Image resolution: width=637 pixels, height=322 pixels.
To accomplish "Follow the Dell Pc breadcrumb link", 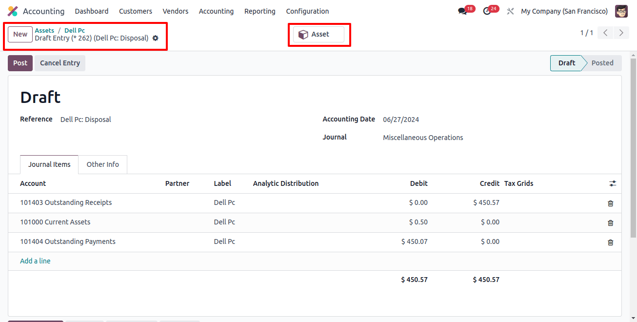I will click(x=75, y=30).
